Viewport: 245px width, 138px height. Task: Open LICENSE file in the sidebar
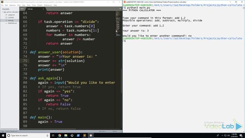(x=11, y=18)
